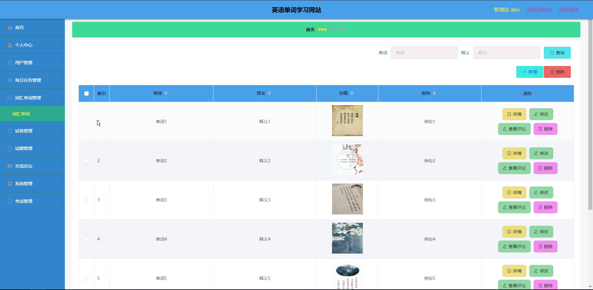593x290 pixels.
Task: Click the 新增 add button
Action: tap(530, 72)
